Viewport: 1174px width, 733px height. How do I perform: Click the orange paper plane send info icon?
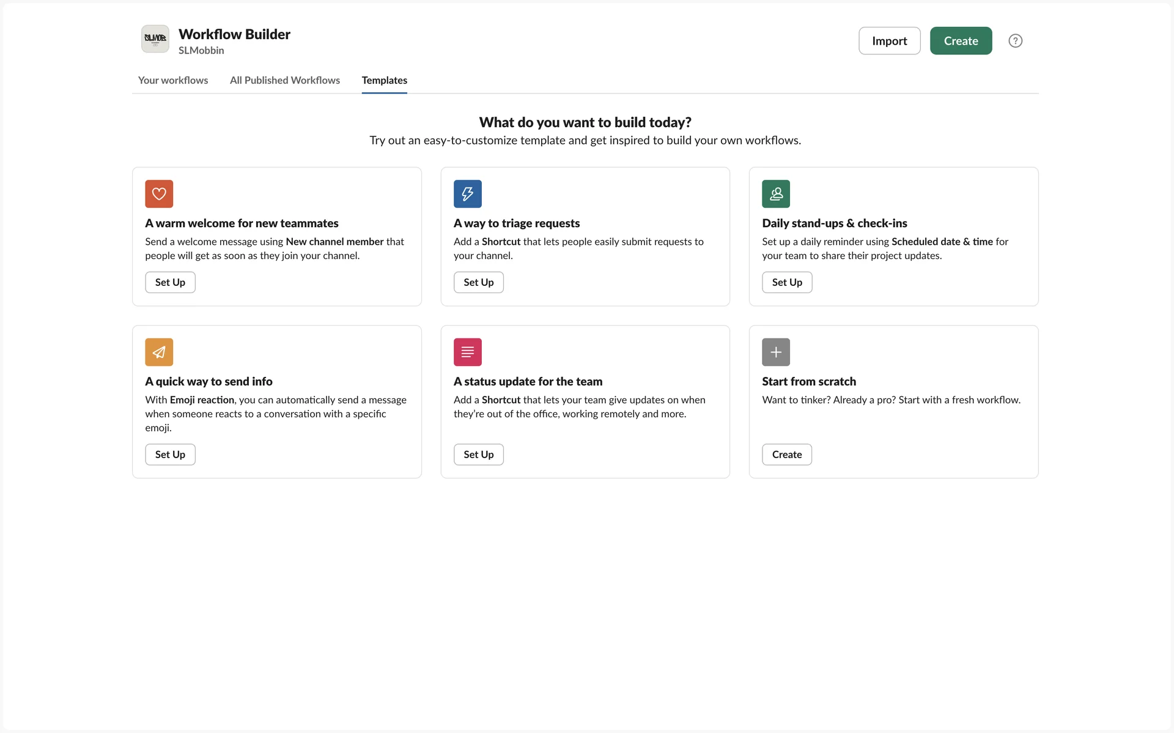coord(159,352)
